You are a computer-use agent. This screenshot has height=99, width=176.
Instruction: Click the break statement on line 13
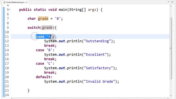coord(50,46)
